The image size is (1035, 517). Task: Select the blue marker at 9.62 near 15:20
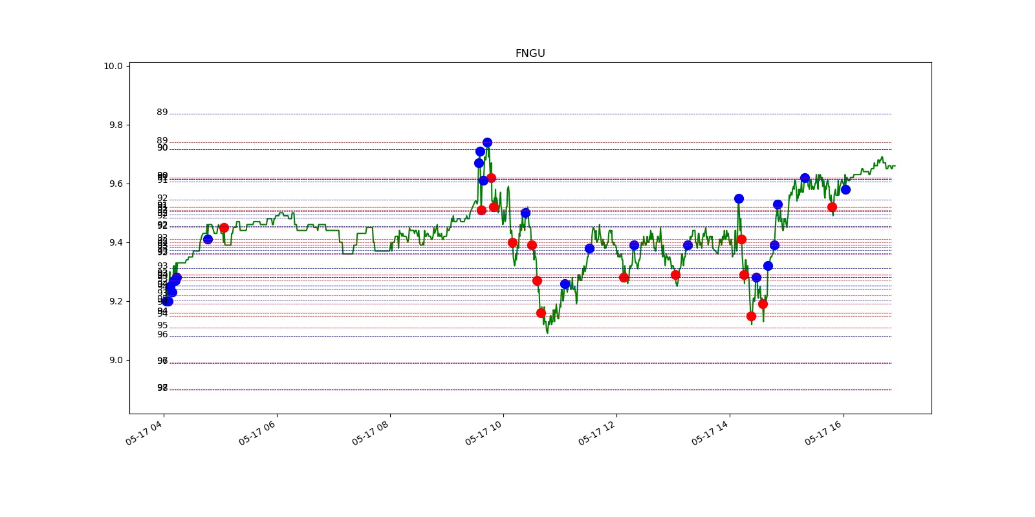click(x=805, y=178)
